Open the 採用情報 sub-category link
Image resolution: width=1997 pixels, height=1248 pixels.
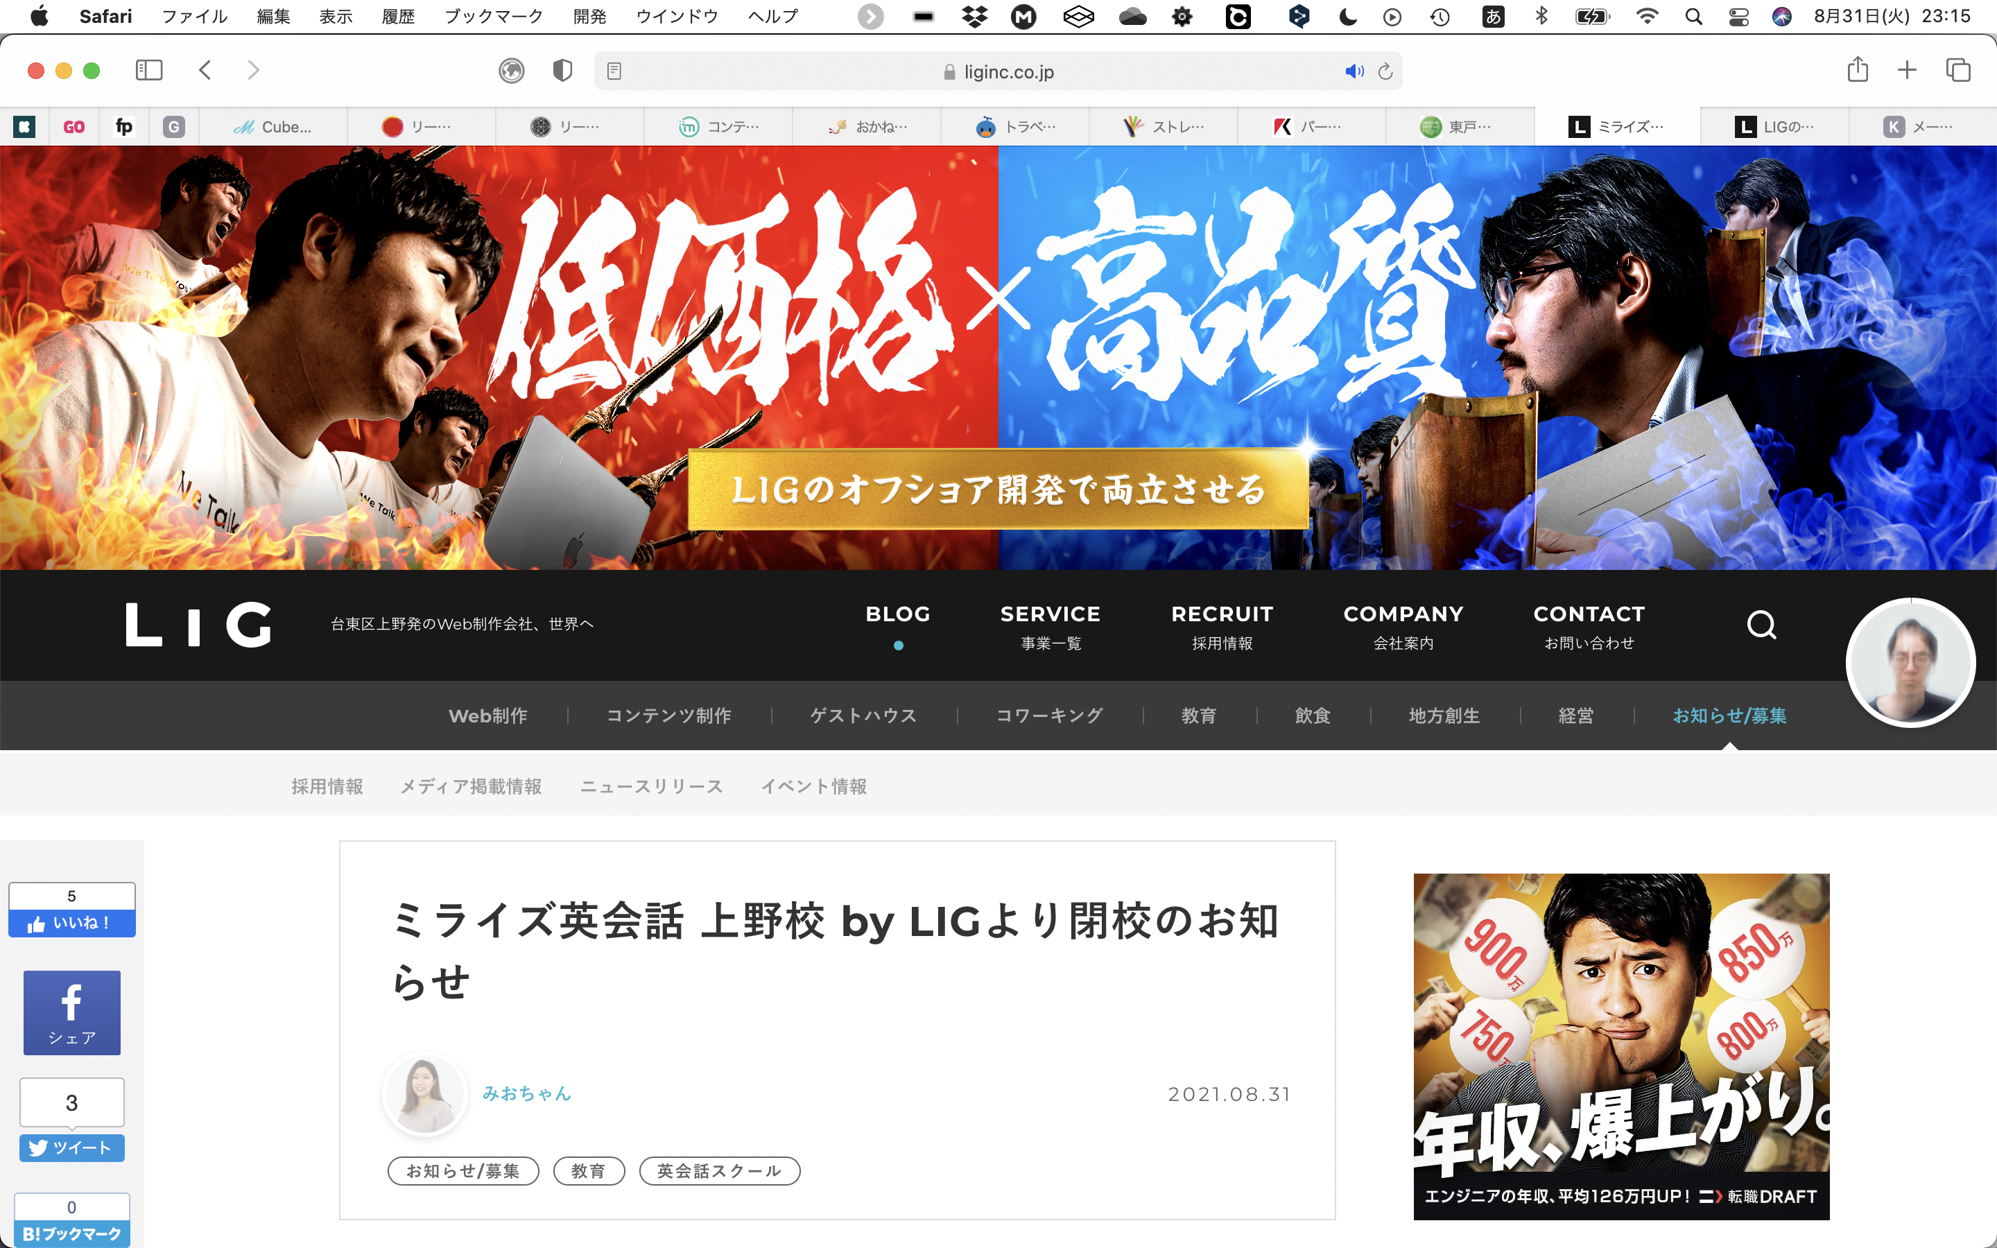(327, 787)
